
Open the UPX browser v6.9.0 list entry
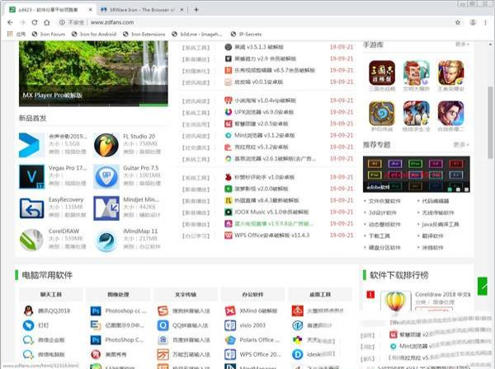tap(264, 112)
